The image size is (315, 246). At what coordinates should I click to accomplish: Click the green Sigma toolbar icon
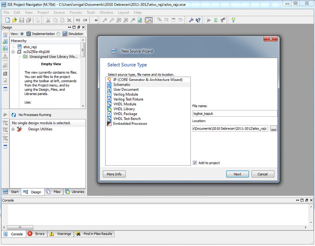(x=216, y=20)
